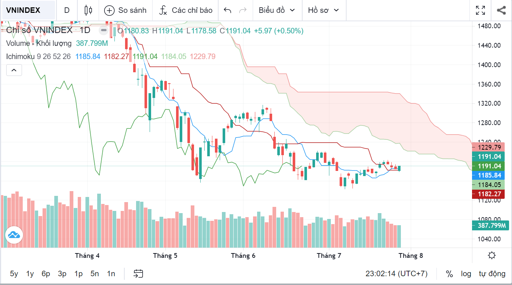This screenshot has height=285, width=512.
Task: Click the cloud chart logo icon
Action: tap(14, 235)
